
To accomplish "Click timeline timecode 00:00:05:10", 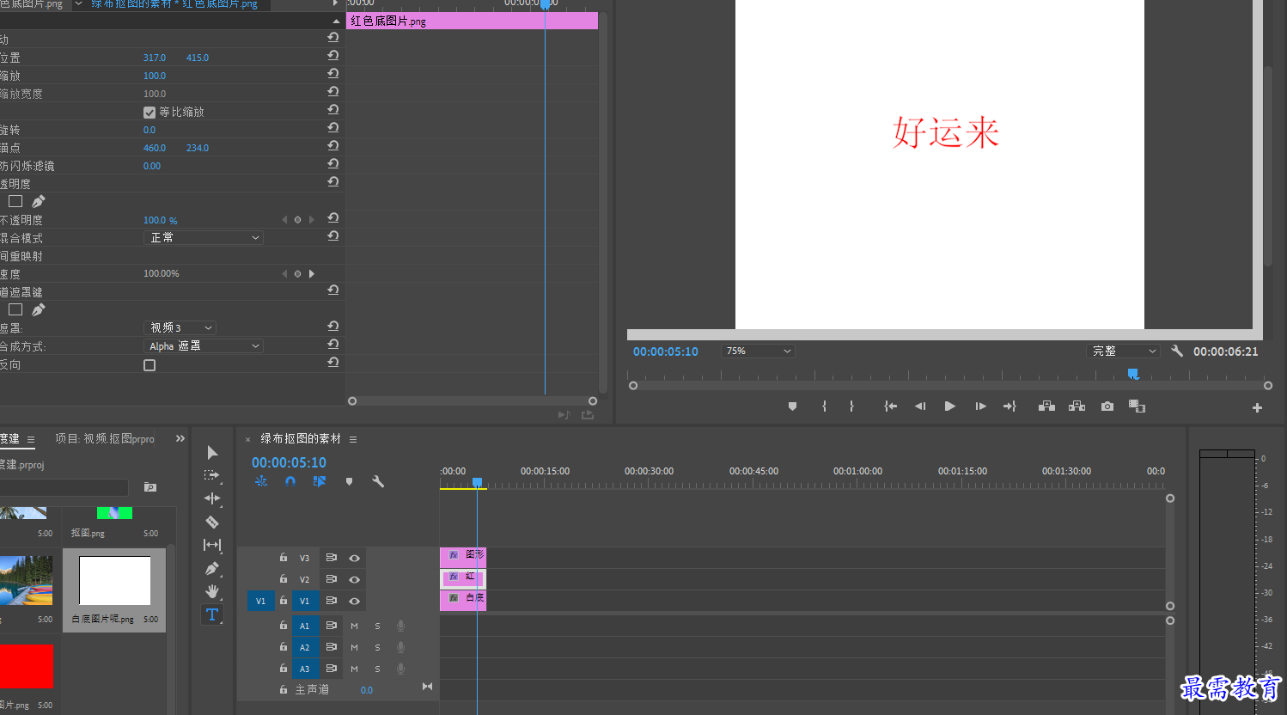I will (289, 463).
